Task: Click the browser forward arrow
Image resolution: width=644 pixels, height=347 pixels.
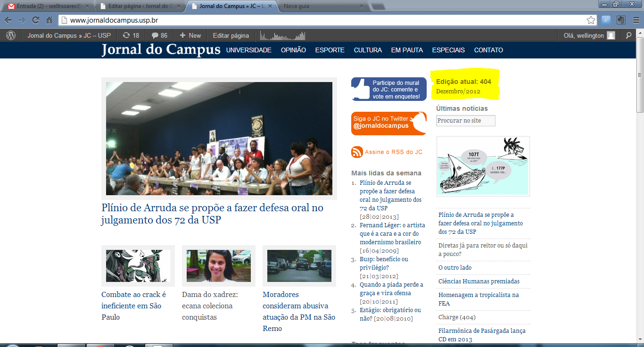Action: 22,20
